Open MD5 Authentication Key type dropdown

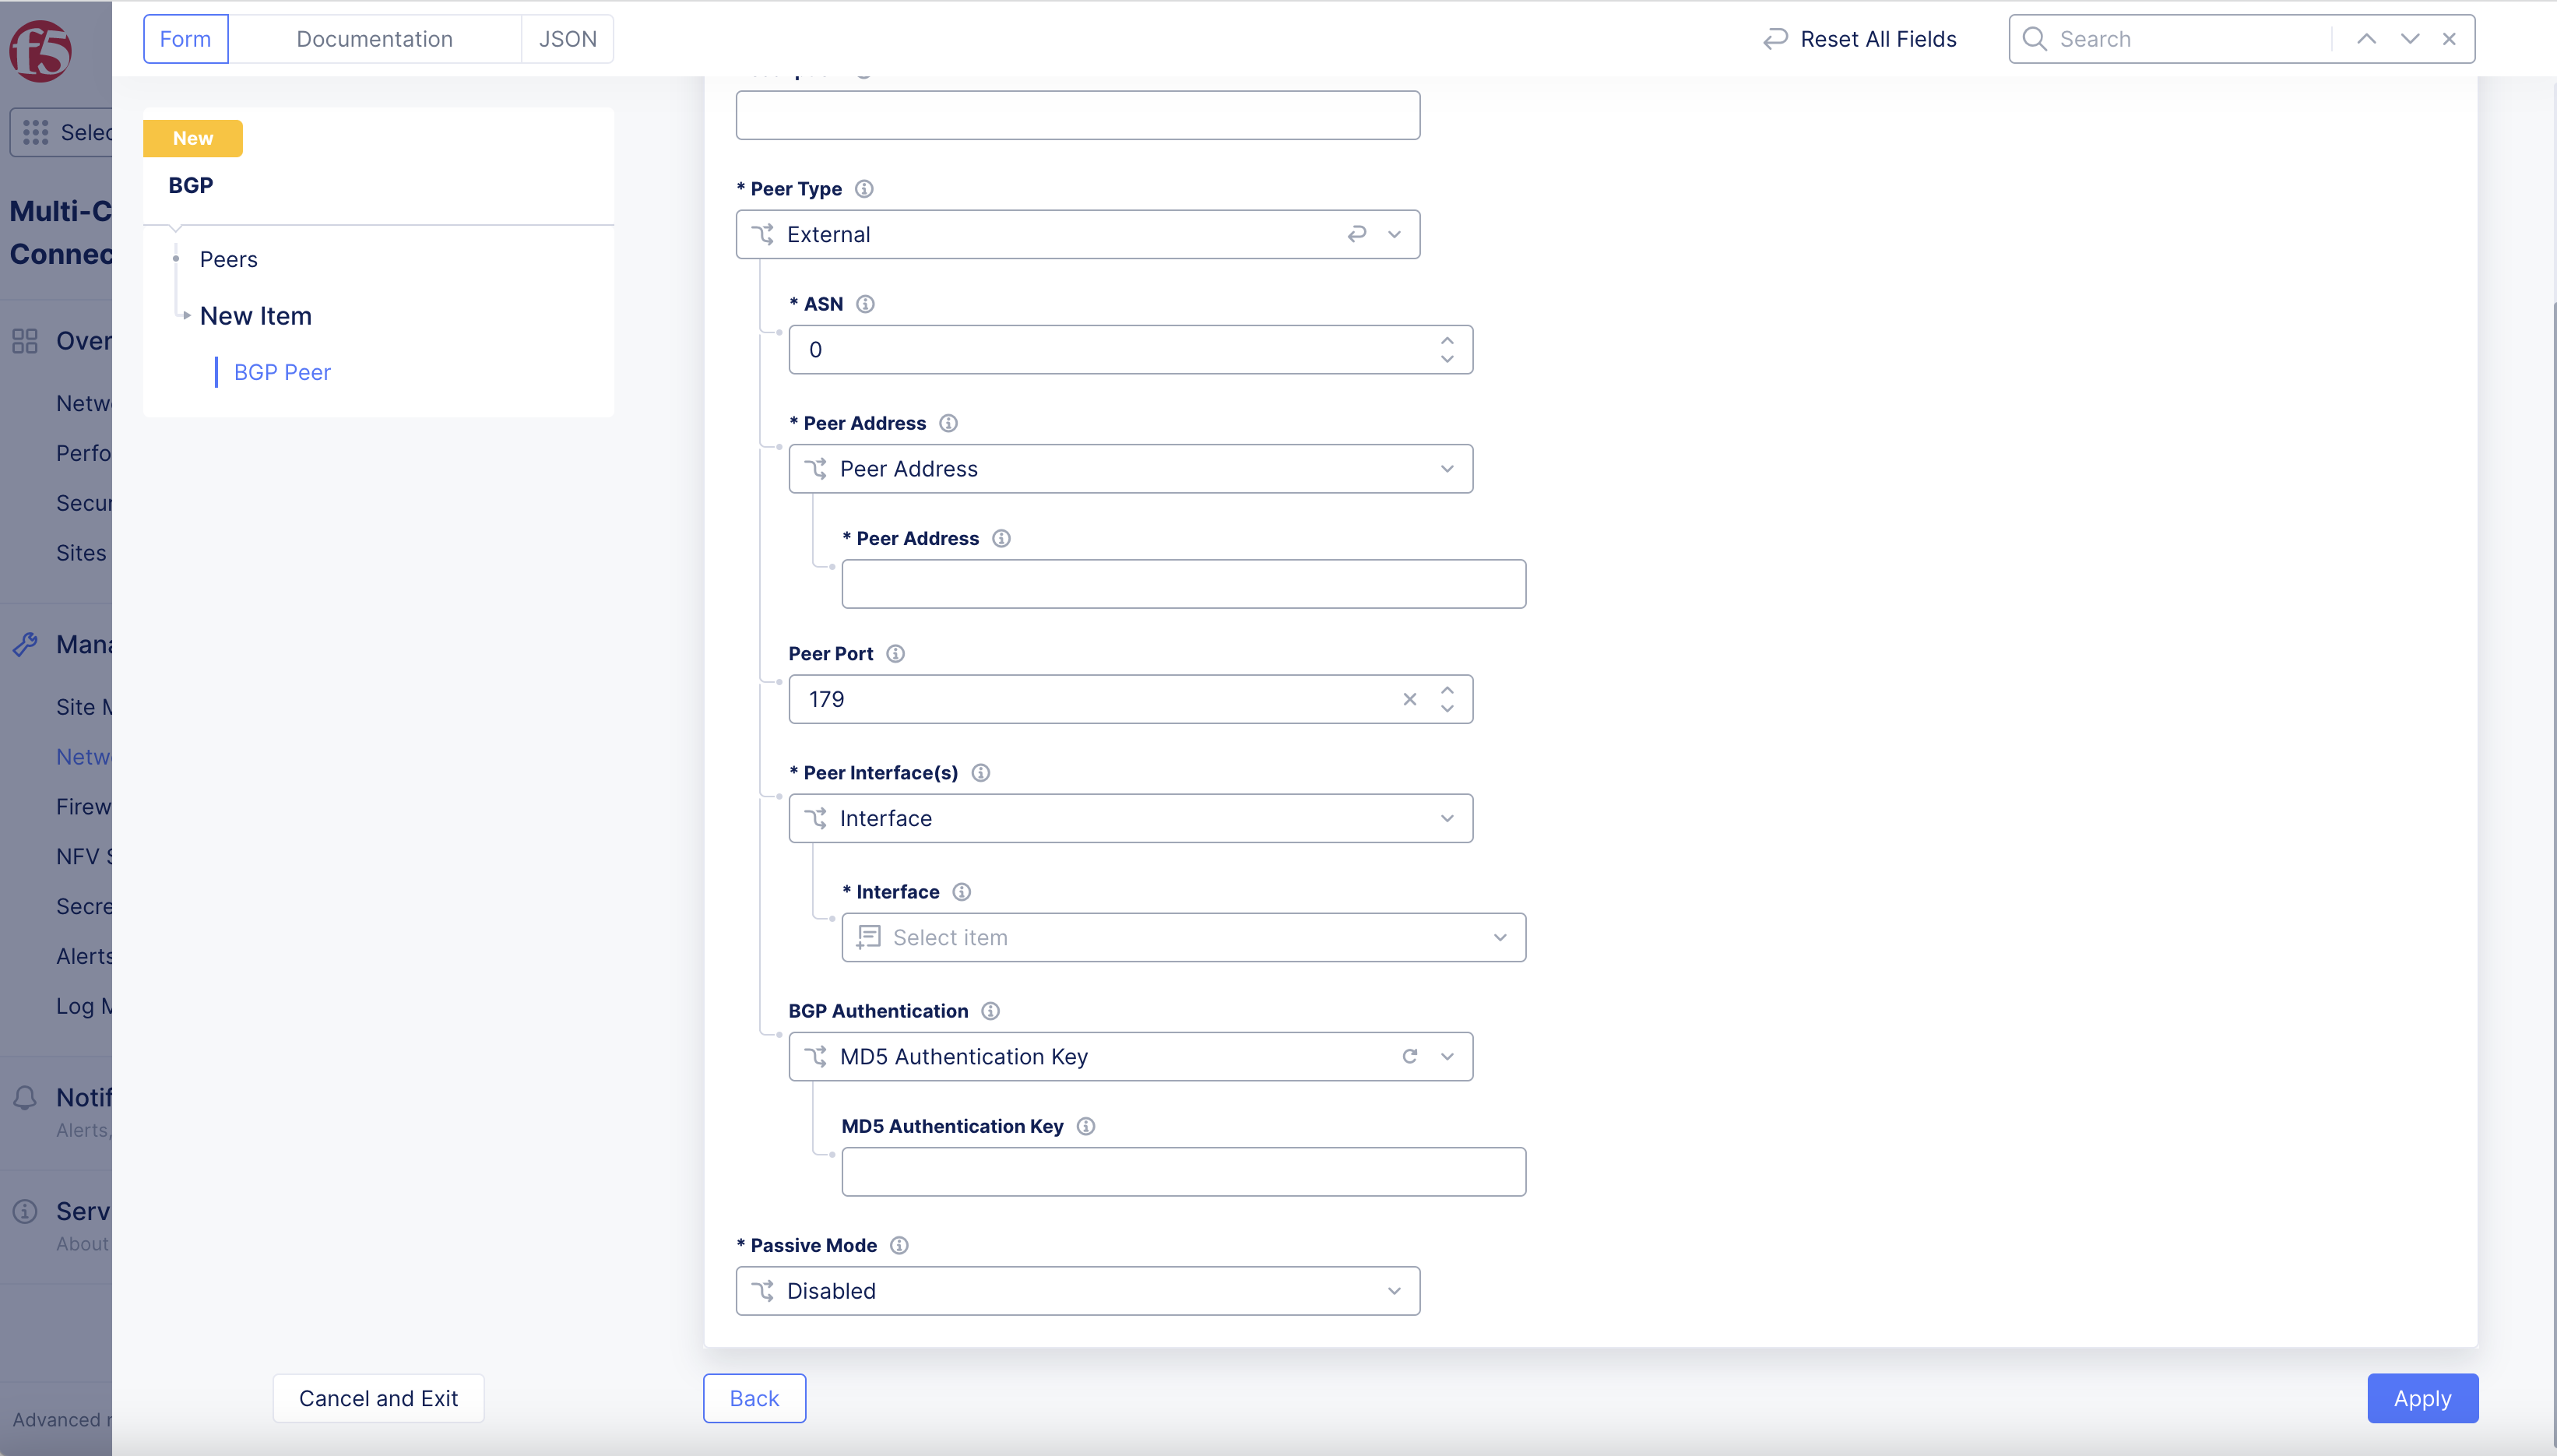1130,1056
